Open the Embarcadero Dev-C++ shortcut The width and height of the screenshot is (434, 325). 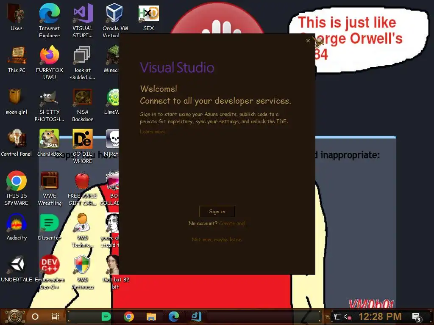pyautogui.click(x=49, y=273)
